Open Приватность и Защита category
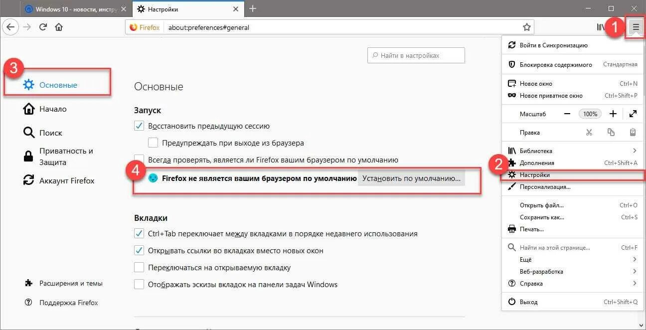 58,157
